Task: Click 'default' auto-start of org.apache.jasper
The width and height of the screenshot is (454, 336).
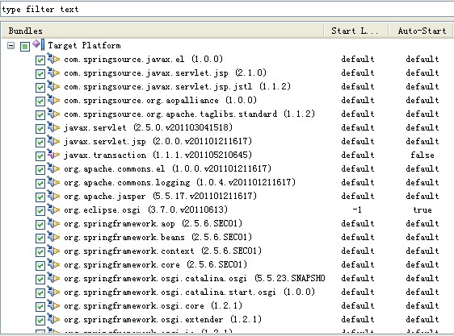Action: (x=422, y=197)
